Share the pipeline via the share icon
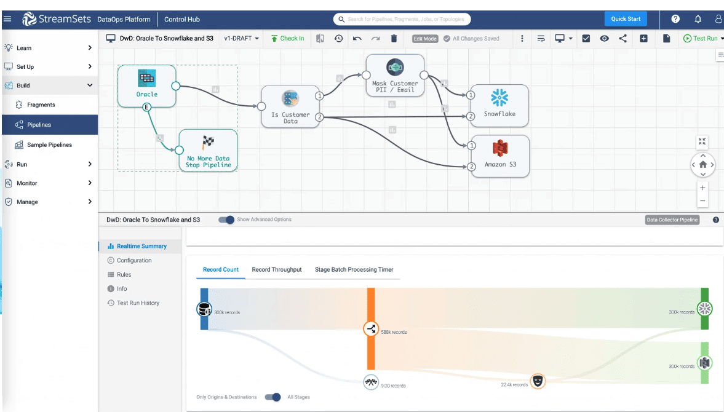Image resolution: width=724 pixels, height=412 pixels. [x=623, y=38]
